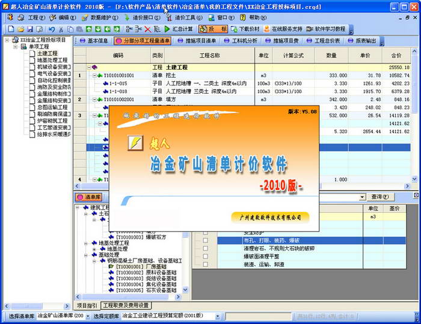Screen dimensions: 421x324
Task: Click the book icon in 土建工程 header row
Action: tap(94, 67)
